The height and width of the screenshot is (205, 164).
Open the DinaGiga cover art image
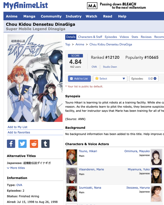35,78
